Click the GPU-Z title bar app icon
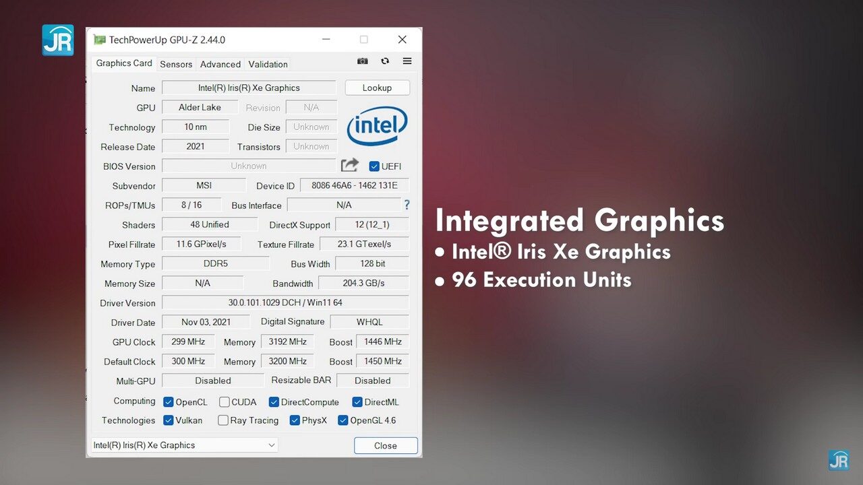Screen dimensions: 863x485 tap(100, 40)
